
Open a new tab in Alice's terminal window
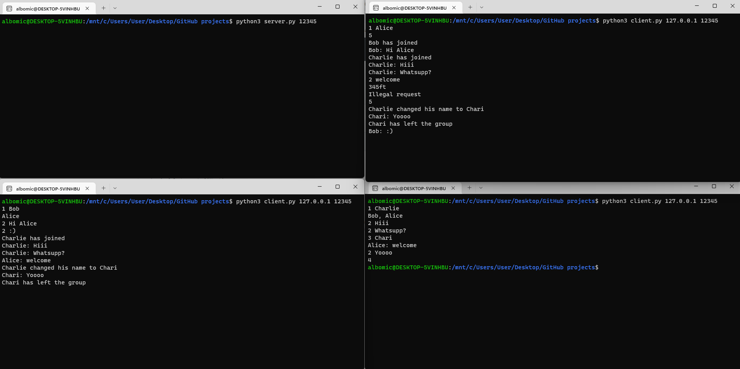tap(470, 7)
